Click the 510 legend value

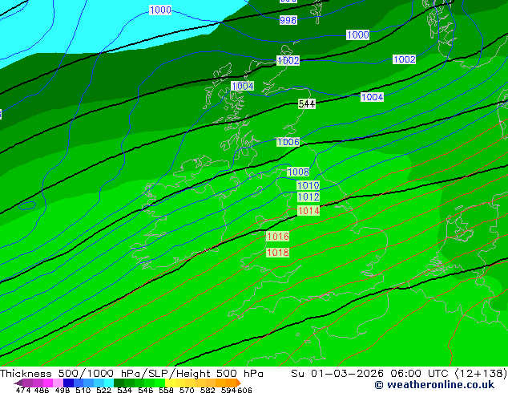click(83, 390)
